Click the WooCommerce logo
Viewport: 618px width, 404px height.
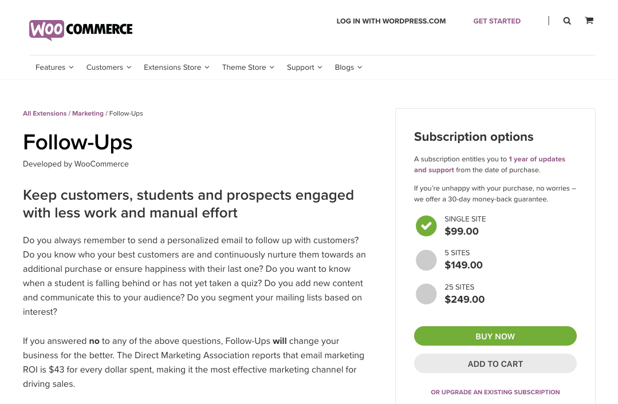[x=81, y=29]
